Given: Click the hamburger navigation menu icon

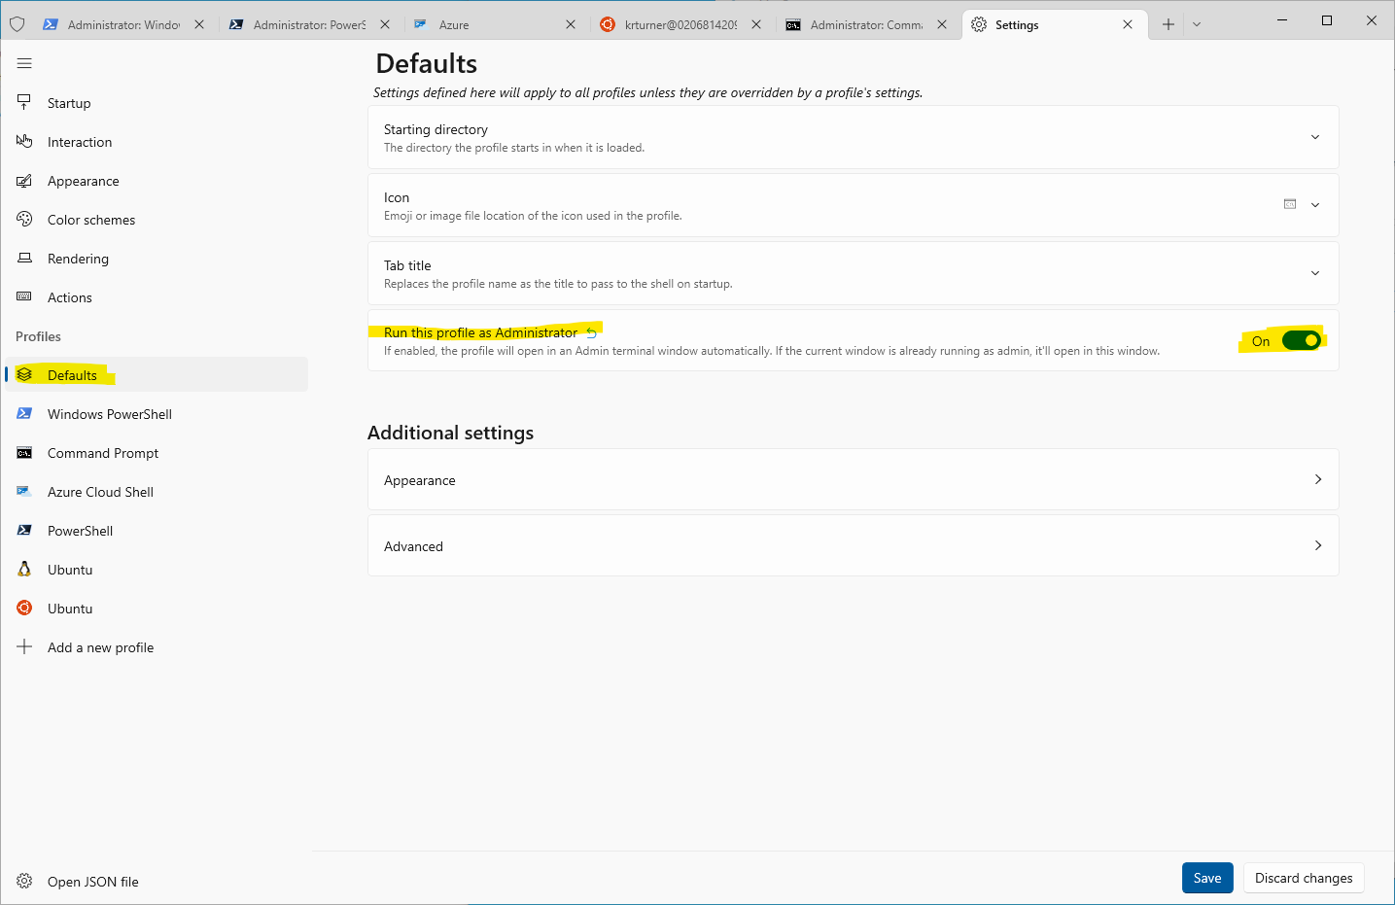Looking at the screenshot, I should point(24,63).
